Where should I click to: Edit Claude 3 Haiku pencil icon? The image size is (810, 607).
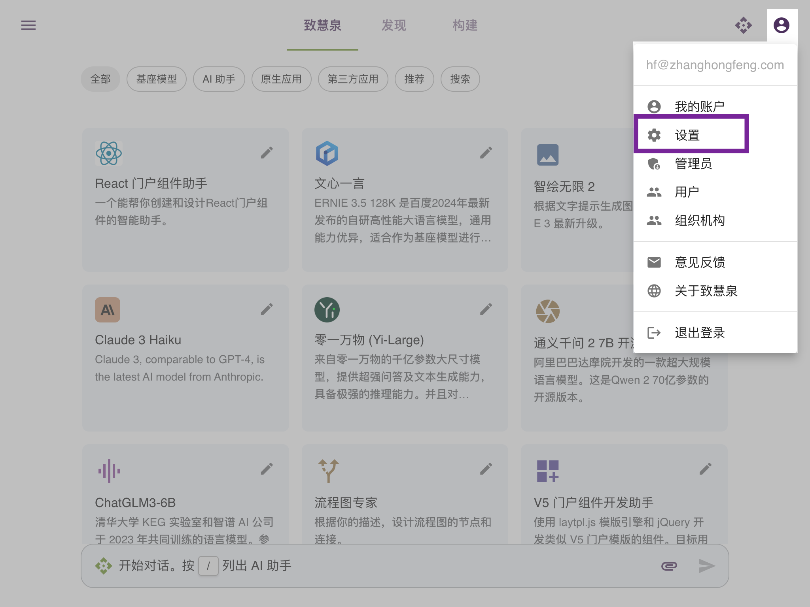click(x=267, y=309)
